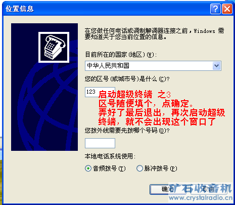Viewport: 235px width, 205px height.
Task: Click the 本地电话系统使用 label
Action: pyautogui.click(x=110, y=156)
